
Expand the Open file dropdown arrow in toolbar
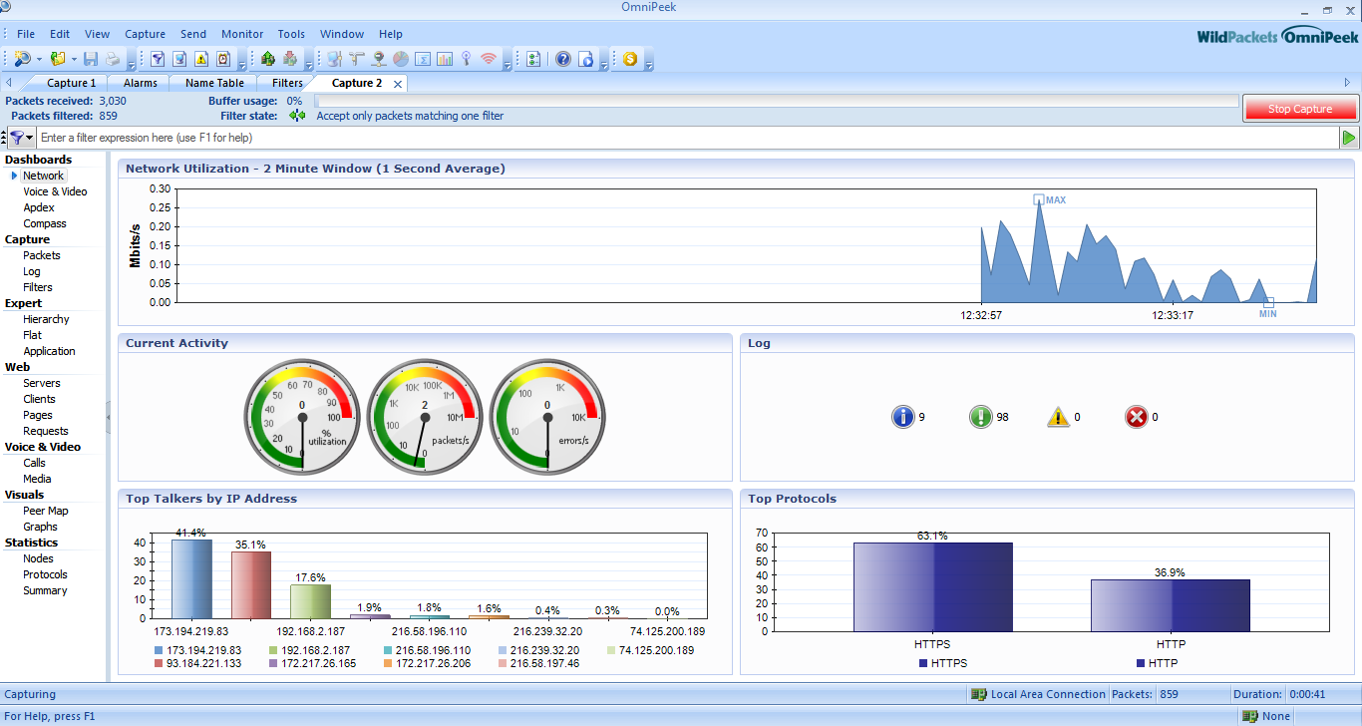click(x=74, y=60)
